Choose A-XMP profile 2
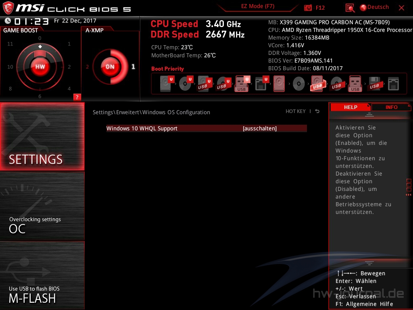 tap(87, 67)
